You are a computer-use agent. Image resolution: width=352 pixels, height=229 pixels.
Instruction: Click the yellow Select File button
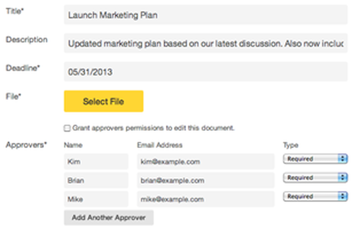pyautogui.click(x=103, y=101)
